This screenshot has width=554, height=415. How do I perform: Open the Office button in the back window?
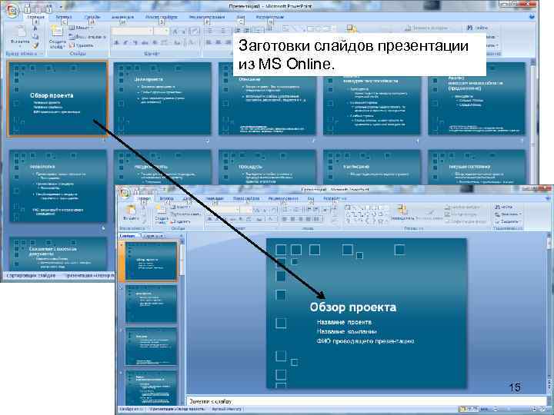(13, 11)
